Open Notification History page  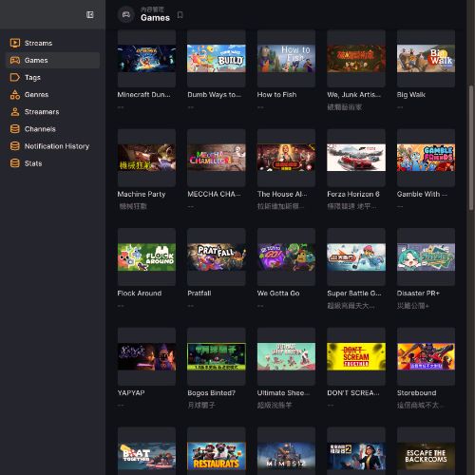tap(53, 146)
